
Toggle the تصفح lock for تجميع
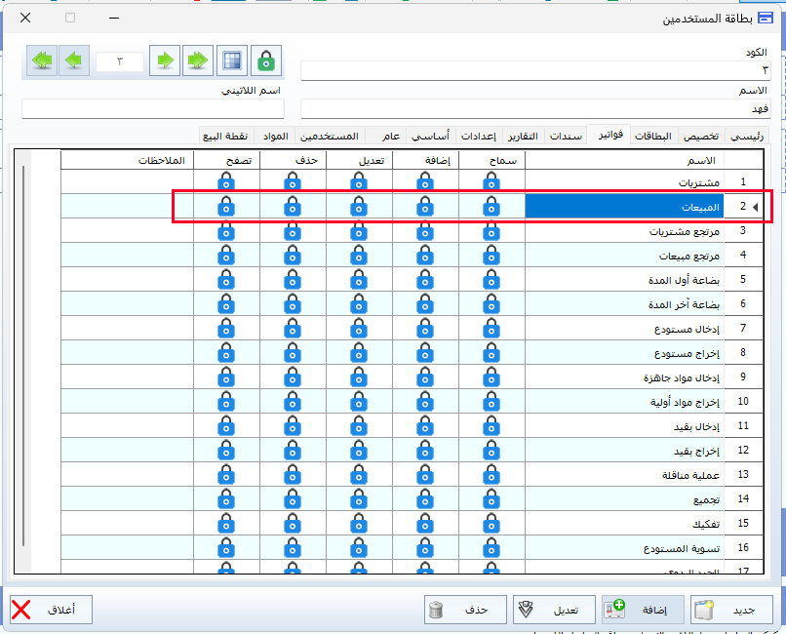[x=225, y=498]
